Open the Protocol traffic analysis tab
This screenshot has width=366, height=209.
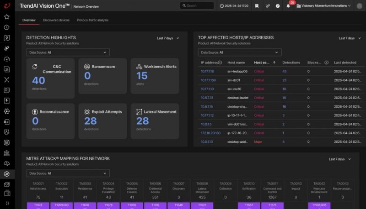pyautogui.click(x=93, y=20)
